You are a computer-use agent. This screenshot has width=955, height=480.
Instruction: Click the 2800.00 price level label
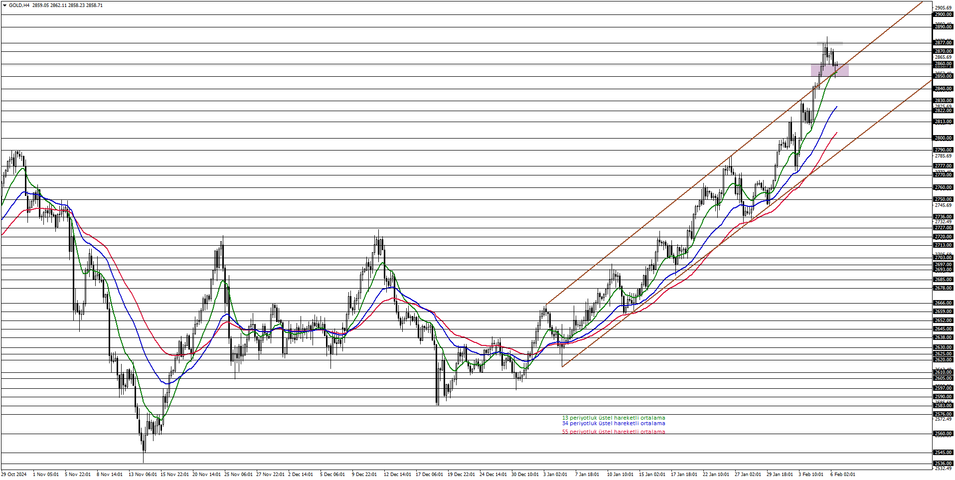(x=943, y=138)
